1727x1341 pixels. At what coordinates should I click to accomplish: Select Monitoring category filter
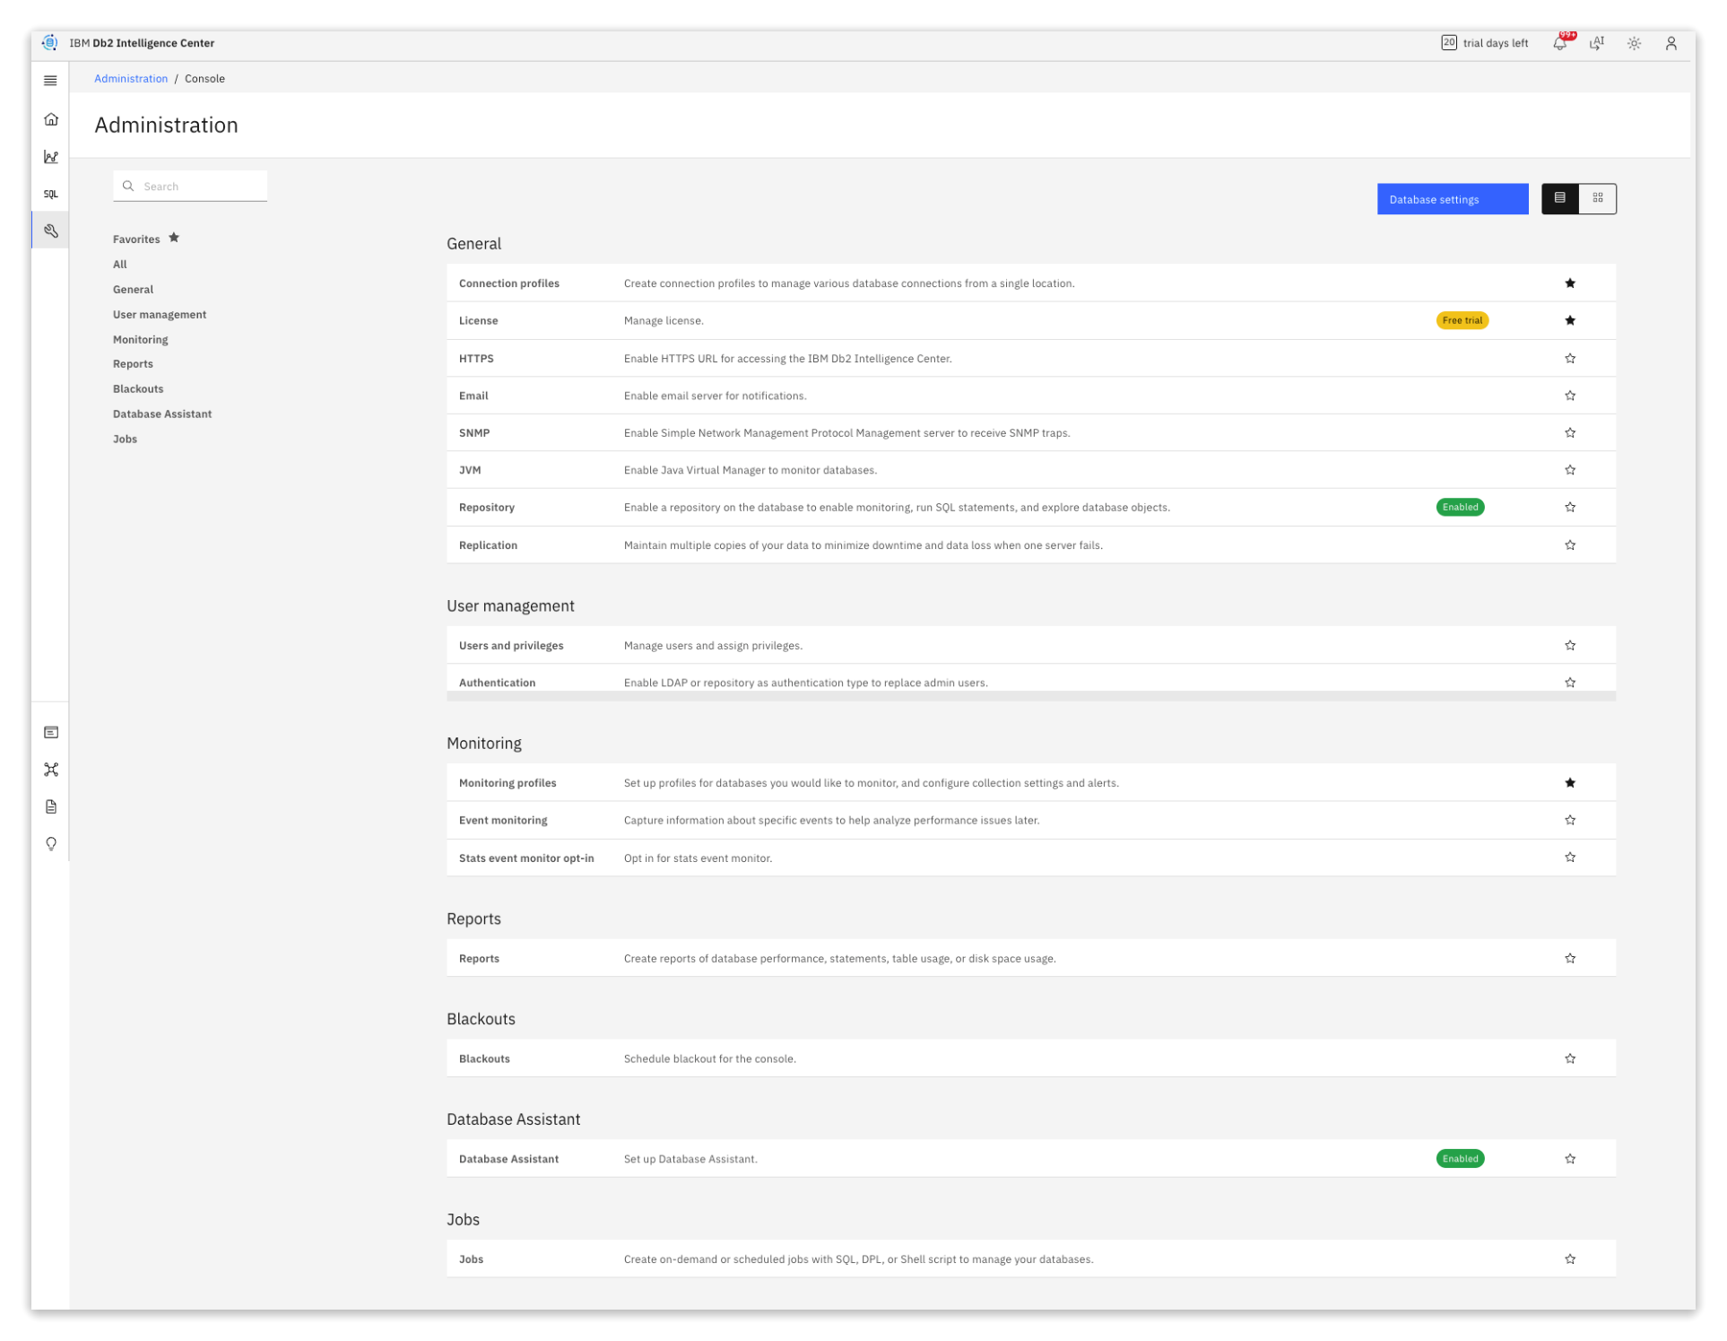(x=140, y=340)
